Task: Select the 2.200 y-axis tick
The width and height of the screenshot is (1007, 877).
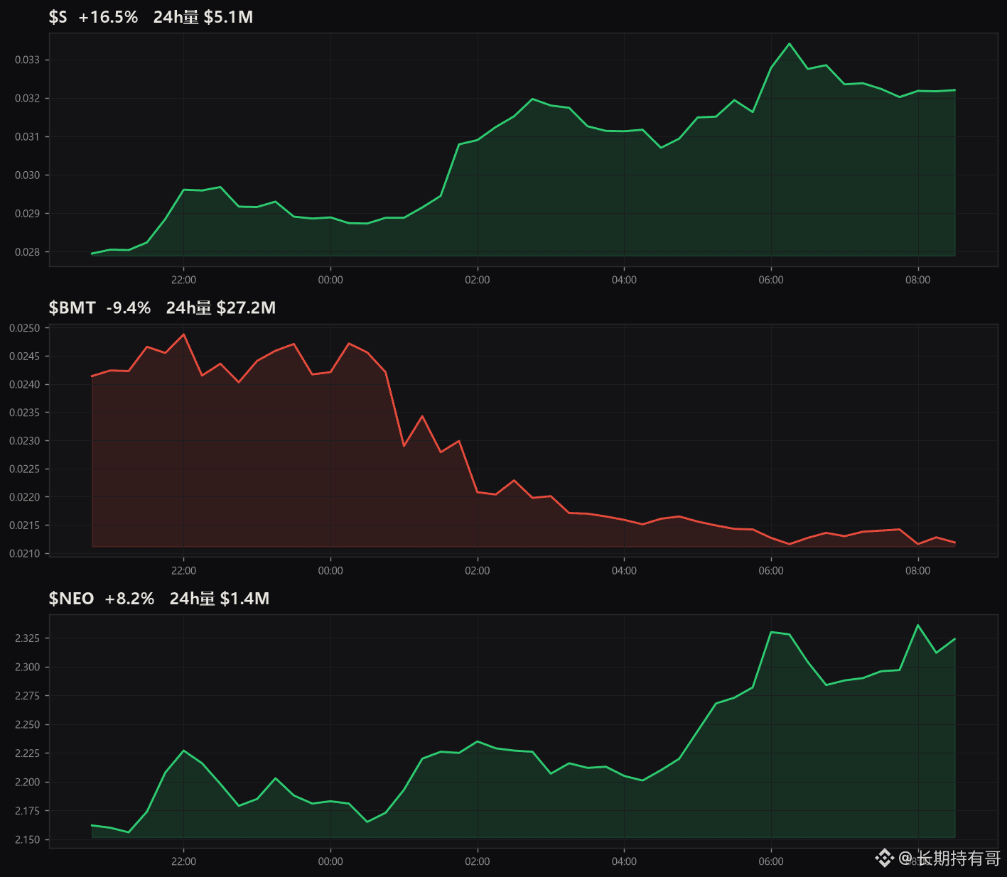Action: tap(27, 782)
